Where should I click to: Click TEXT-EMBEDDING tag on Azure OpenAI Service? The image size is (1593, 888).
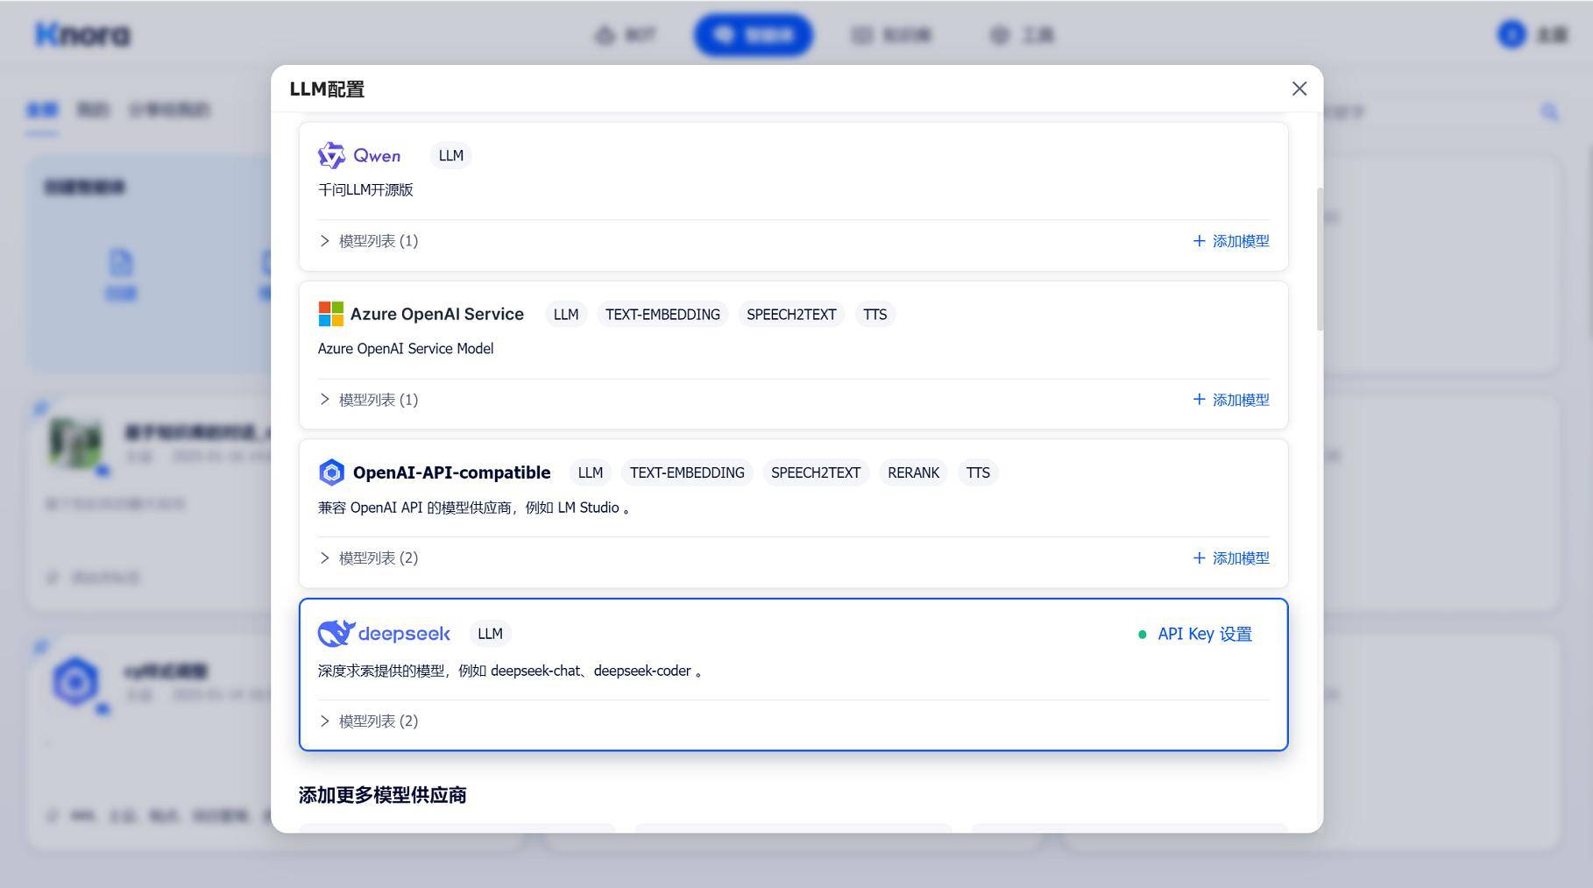[662, 314]
